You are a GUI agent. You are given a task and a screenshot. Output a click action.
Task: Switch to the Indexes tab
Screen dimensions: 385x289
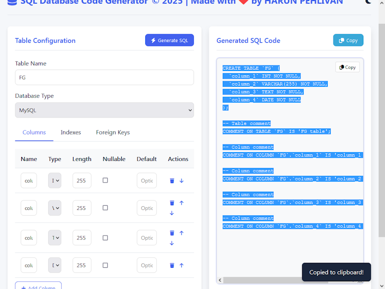click(71, 132)
